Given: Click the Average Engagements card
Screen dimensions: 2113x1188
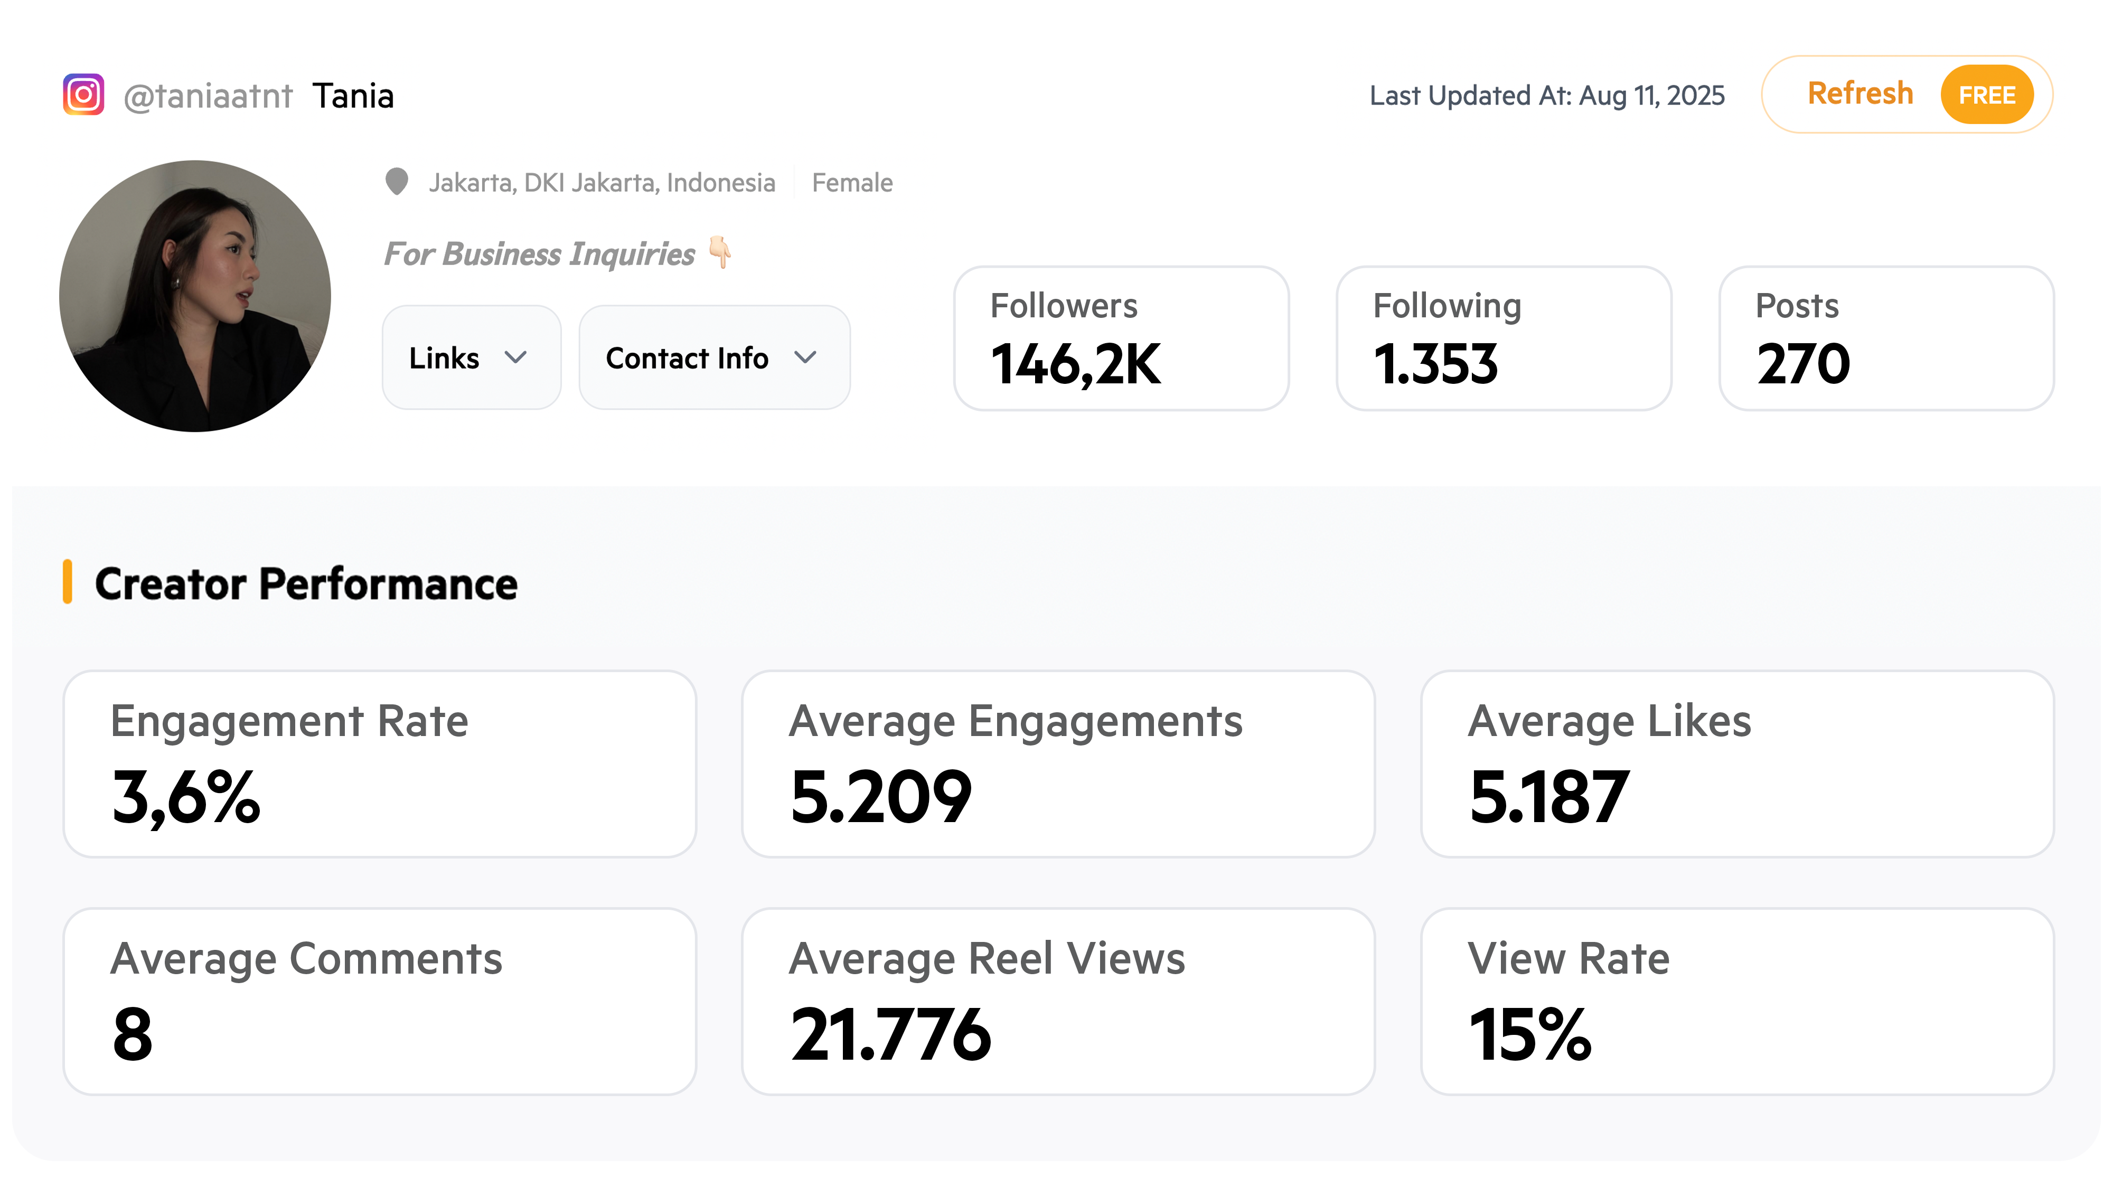Looking at the screenshot, I should coord(1057,764).
